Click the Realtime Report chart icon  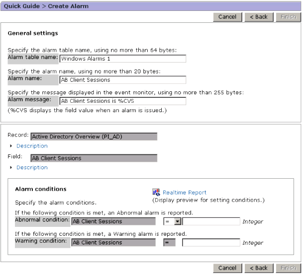156,192
